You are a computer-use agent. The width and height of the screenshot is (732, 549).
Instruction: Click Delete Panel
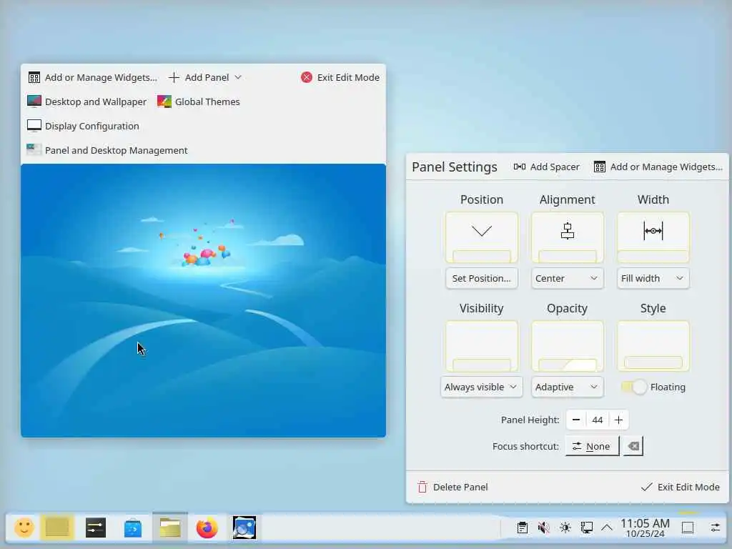pyautogui.click(x=452, y=487)
